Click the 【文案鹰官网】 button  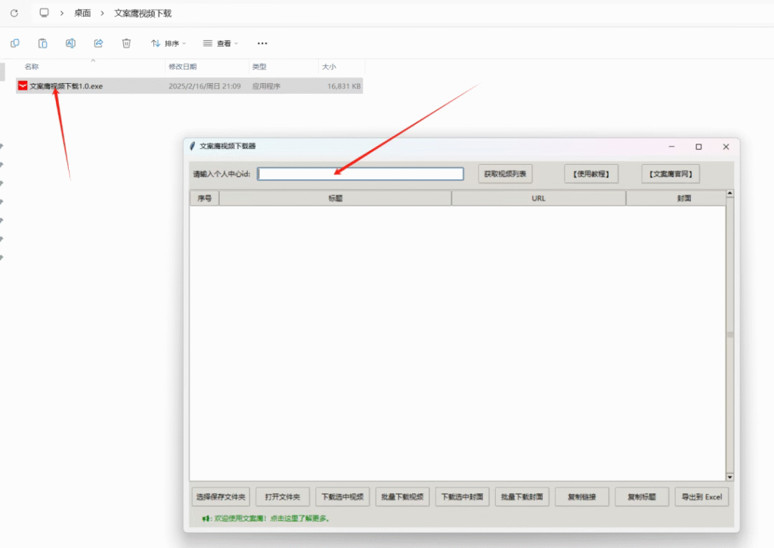[x=670, y=174]
